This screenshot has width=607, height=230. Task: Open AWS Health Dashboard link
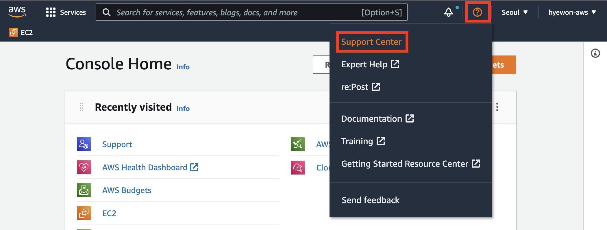pyautogui.click(x=150, y=167)
